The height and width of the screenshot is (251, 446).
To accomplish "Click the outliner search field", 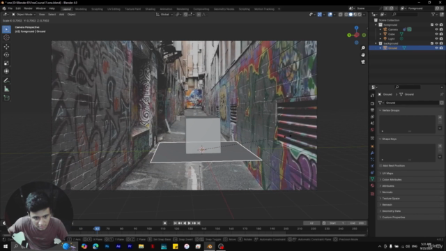I will [405, 14].
